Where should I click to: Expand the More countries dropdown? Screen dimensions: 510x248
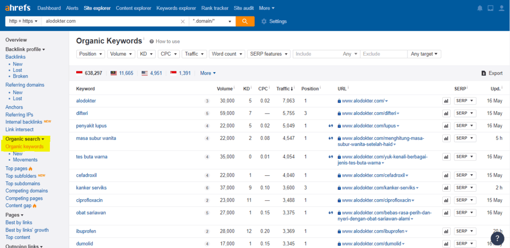click(208, 73)
